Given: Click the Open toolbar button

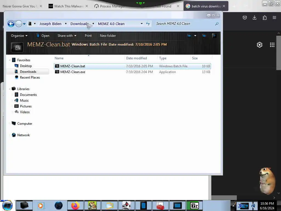Looking at the screenshot, I should 43,36.
